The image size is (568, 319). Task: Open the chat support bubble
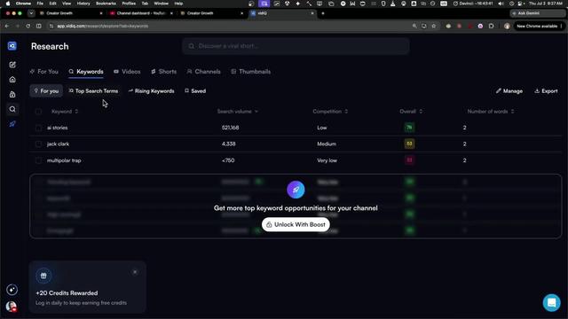pyautogui.click(x=551, y=302)
